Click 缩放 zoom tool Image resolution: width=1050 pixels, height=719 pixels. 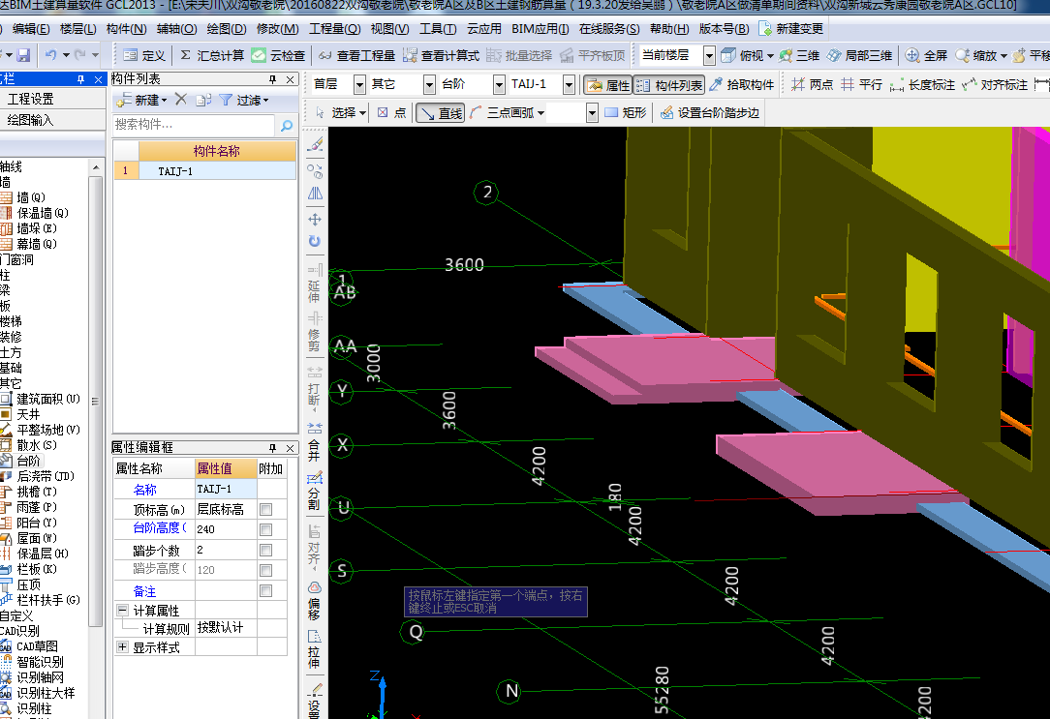(976, 55)
